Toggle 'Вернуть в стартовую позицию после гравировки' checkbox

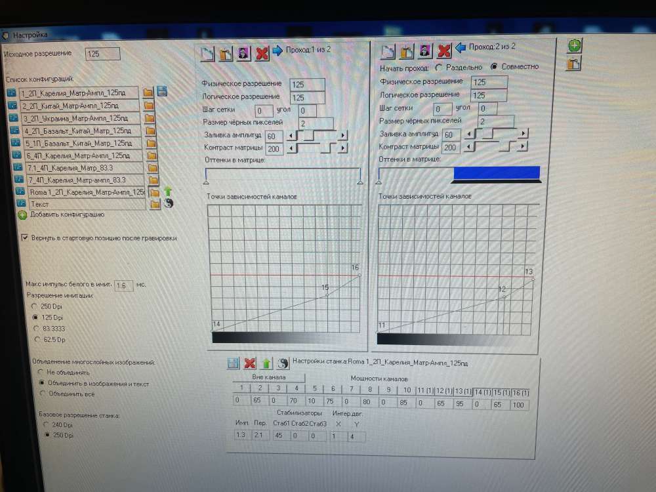coord(26,237)
